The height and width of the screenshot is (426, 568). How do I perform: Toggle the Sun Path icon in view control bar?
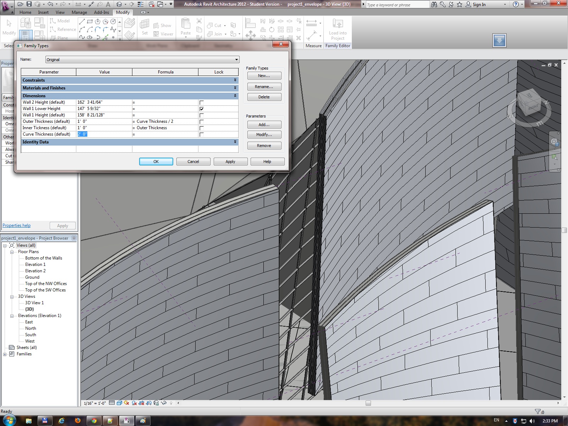tap(126, 403)
